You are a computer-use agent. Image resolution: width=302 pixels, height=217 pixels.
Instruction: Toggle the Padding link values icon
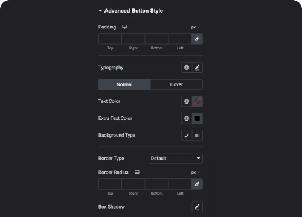pyautogui.click(x=197, y=39)
